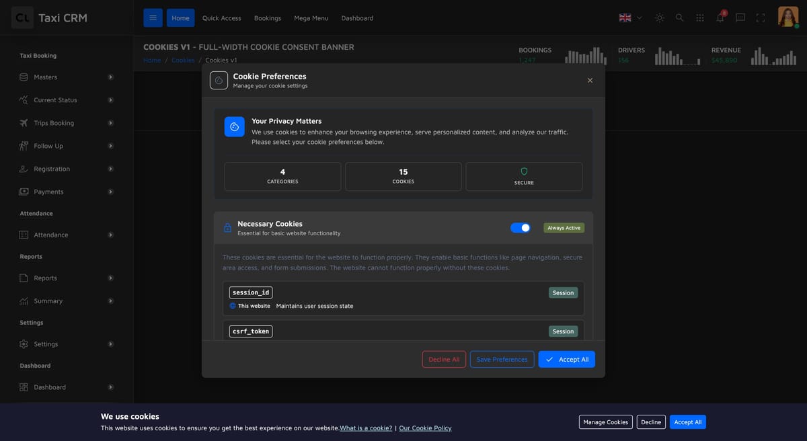Close the Cookie Preferences dialog
Image resolution: width=807 pixels, height=441 pixels.
click(x=590, y=80)
